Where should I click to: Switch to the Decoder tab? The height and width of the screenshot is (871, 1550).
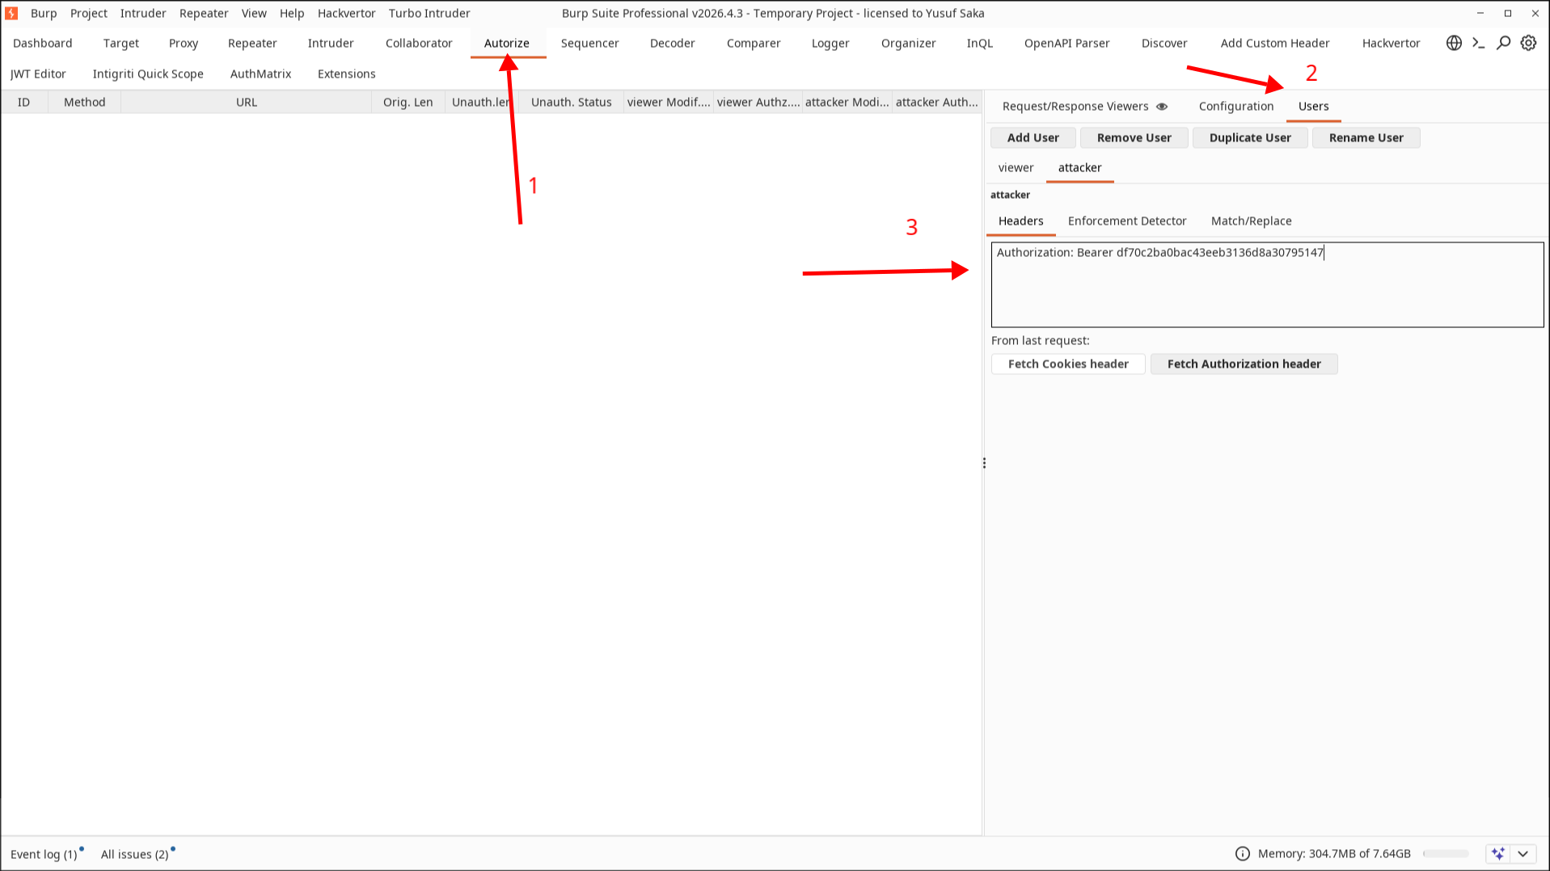tap(673, 43)
